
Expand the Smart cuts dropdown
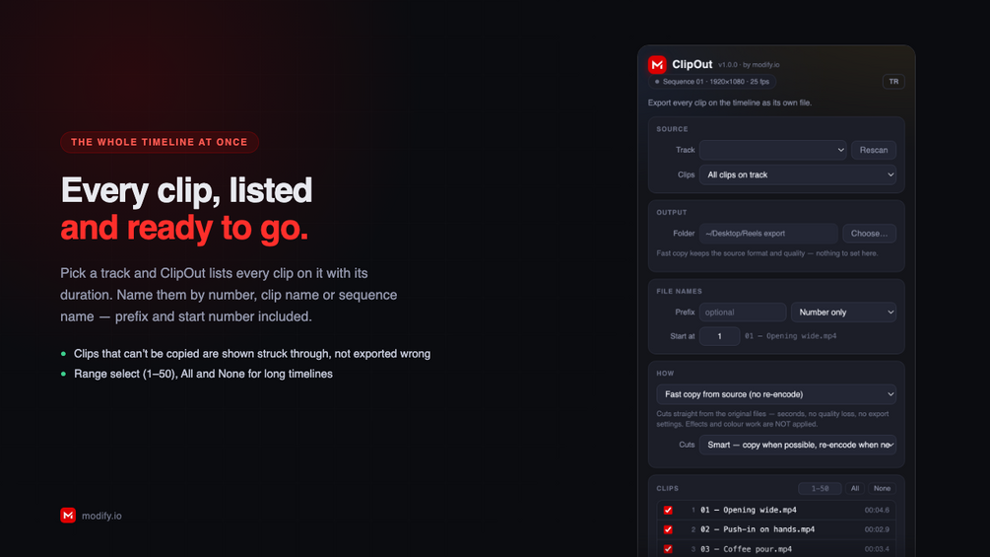(x=798, y=445)
